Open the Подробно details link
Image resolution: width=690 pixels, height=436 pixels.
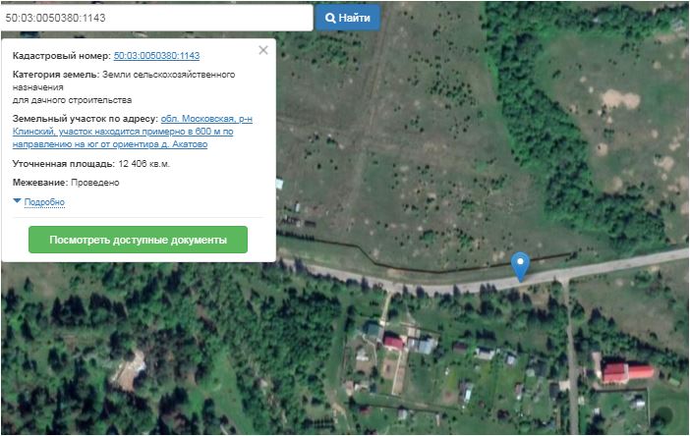(44, 202)
